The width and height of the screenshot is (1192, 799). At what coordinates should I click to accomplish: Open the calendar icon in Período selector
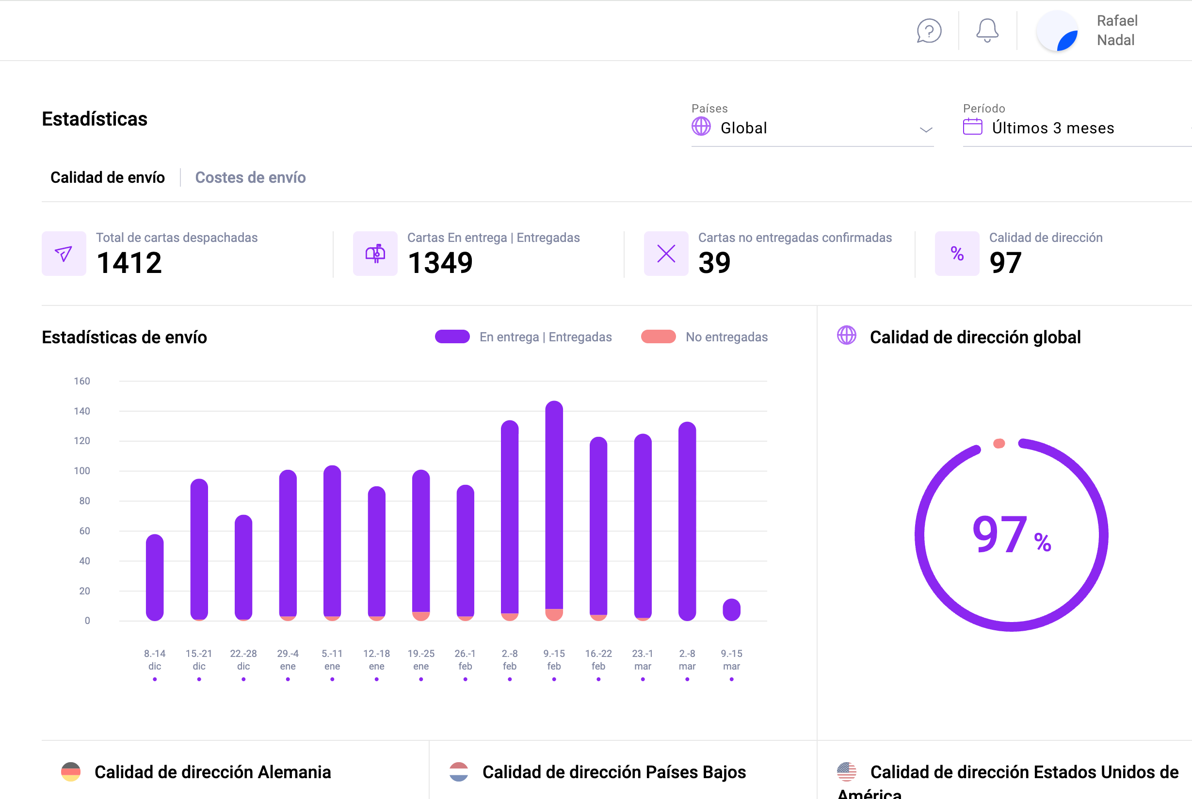(x=972, y=127)
